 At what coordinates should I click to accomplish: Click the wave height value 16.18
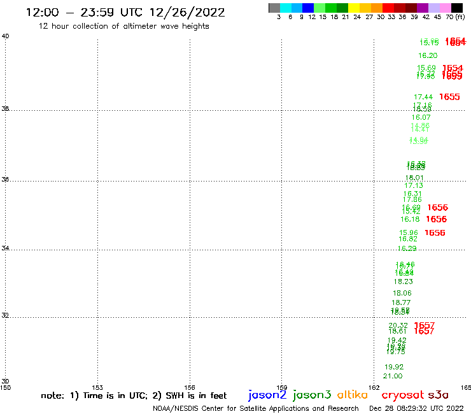410,220
